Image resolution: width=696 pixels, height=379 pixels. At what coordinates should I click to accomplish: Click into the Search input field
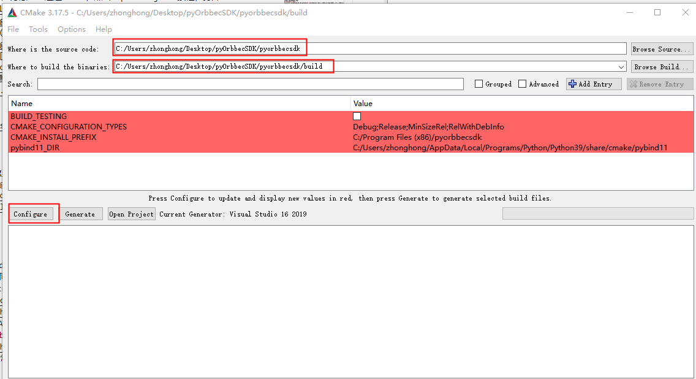pos(250,84)
